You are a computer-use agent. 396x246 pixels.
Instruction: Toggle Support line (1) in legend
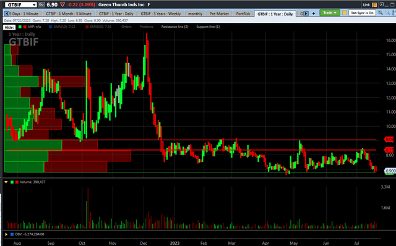pyautogui.click(x=208, y=27)
